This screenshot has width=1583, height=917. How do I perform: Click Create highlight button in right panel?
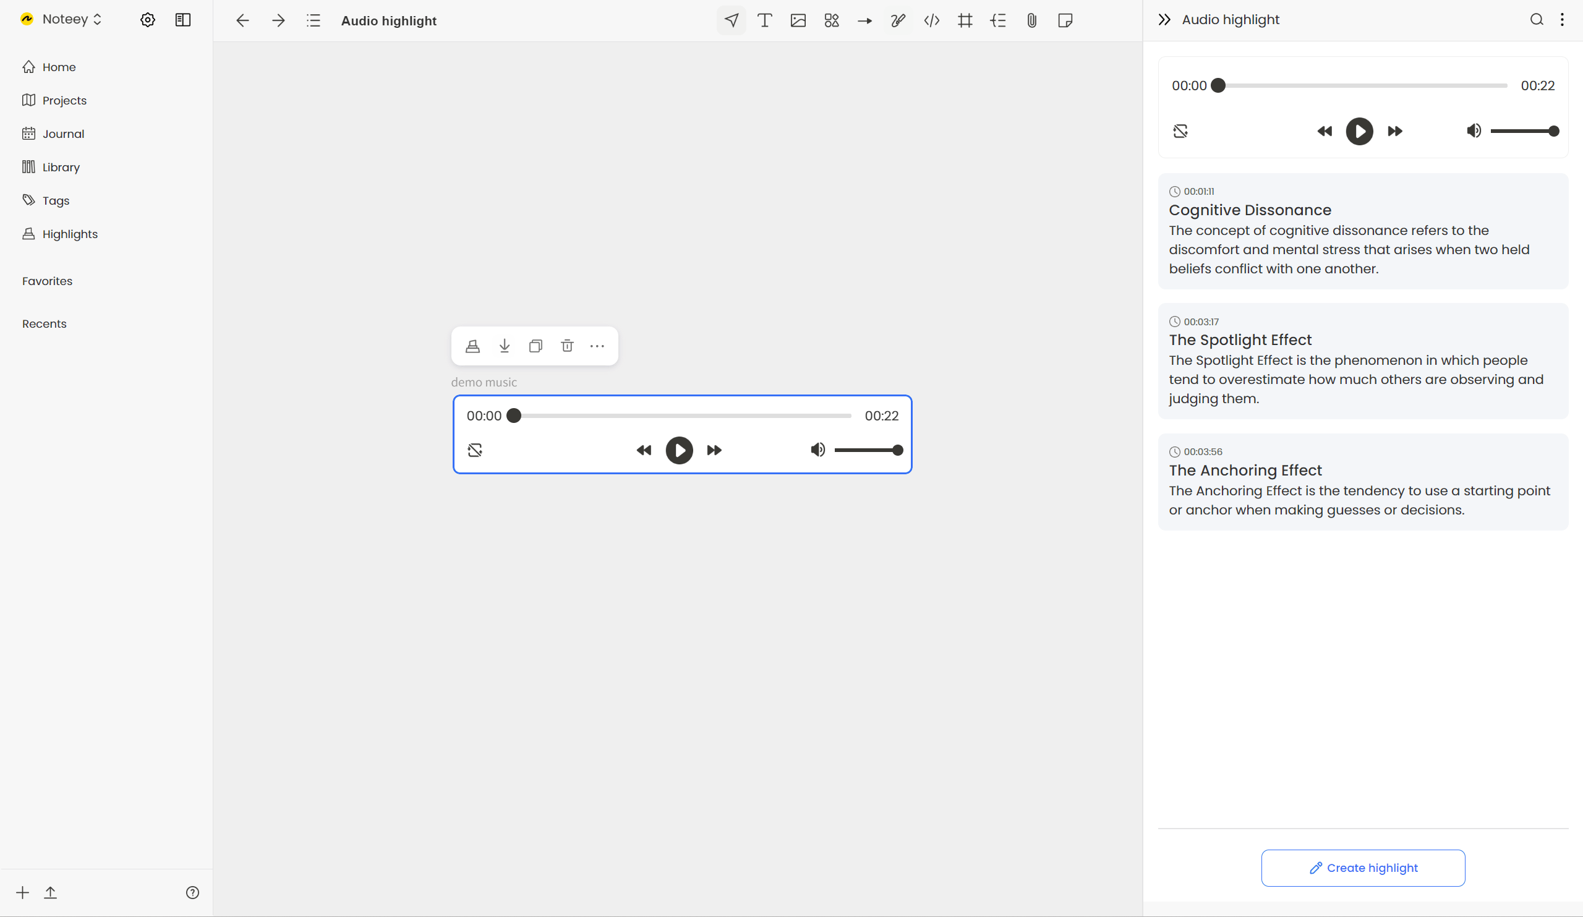click(x=1362, y=868)
